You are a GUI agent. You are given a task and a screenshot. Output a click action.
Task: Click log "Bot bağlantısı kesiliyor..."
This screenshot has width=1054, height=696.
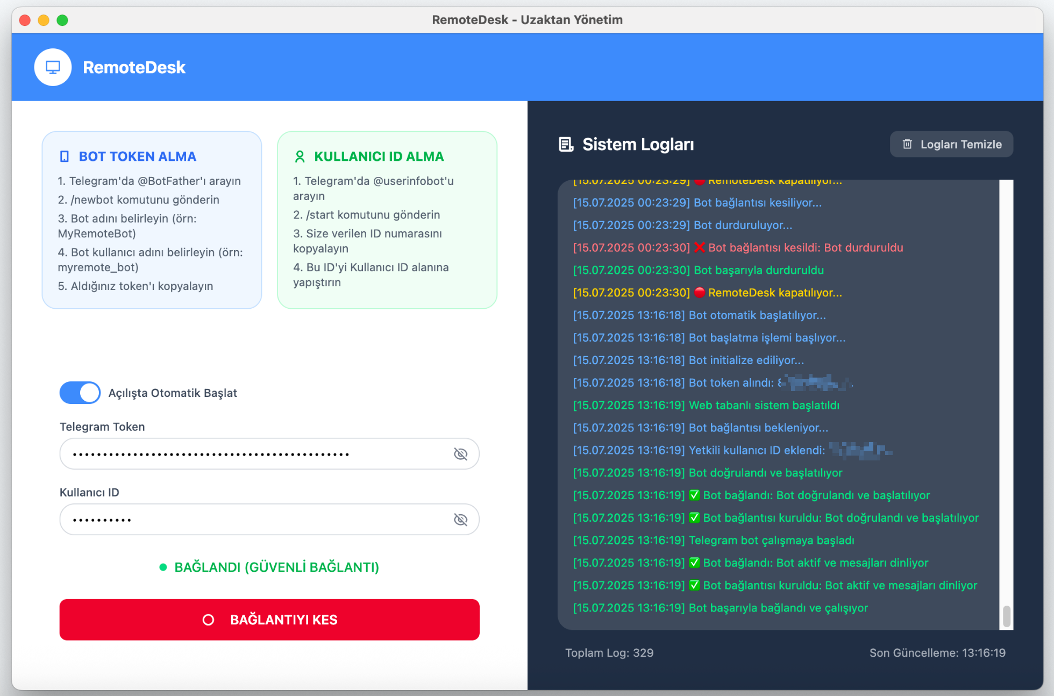(697, 203)
